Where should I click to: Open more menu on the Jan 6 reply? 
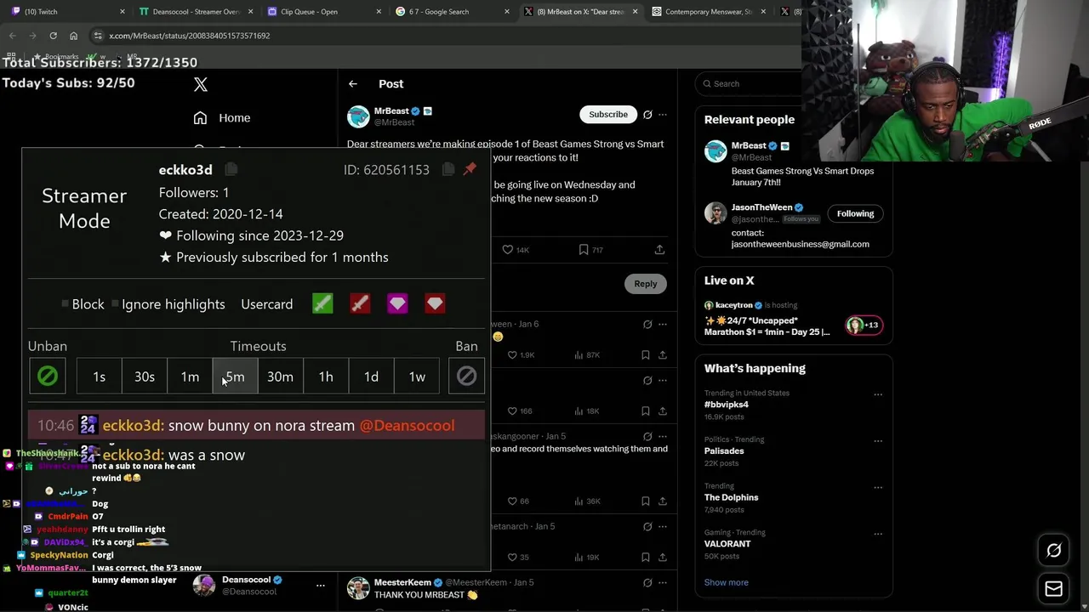[x=663, y=324]
